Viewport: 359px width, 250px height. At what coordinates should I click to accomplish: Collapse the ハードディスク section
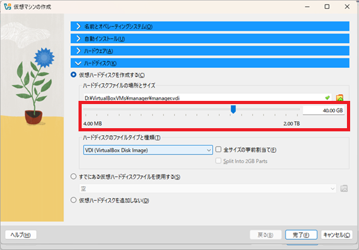pos(210,63)
